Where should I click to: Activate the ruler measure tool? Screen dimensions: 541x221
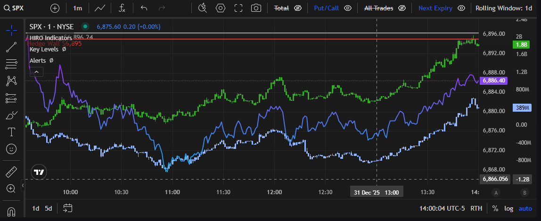click(11, 172)
